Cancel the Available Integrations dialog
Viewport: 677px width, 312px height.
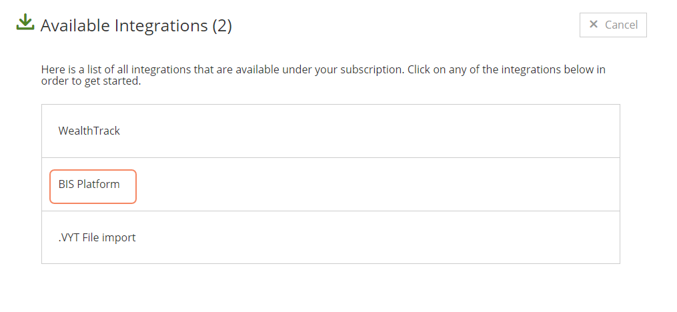613,25
